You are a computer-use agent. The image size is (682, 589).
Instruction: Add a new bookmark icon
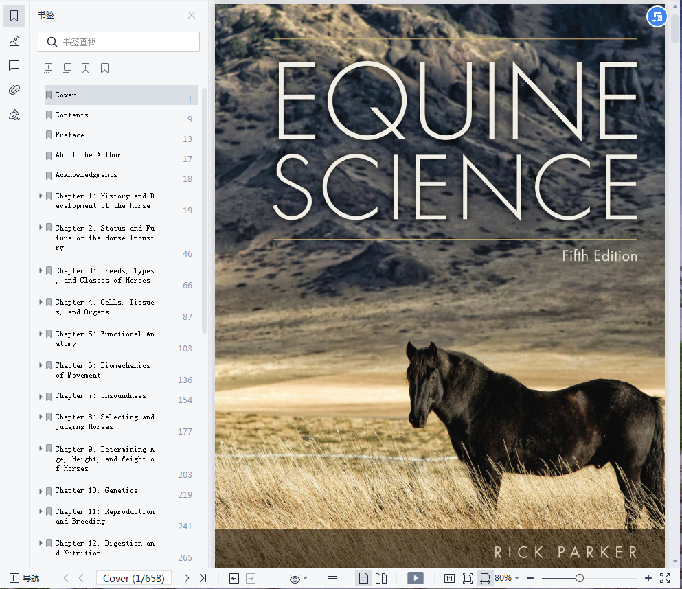[85, 68]
